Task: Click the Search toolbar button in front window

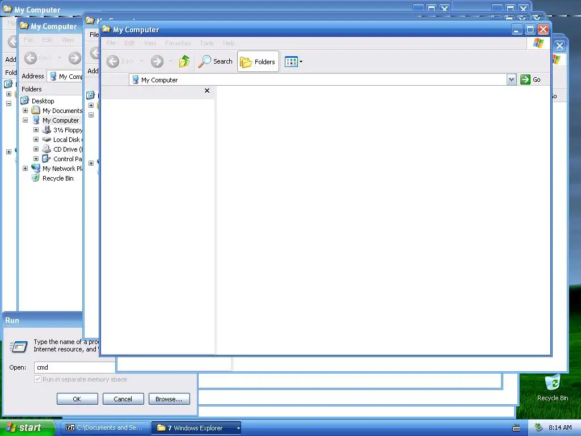Action: (215, 61)
